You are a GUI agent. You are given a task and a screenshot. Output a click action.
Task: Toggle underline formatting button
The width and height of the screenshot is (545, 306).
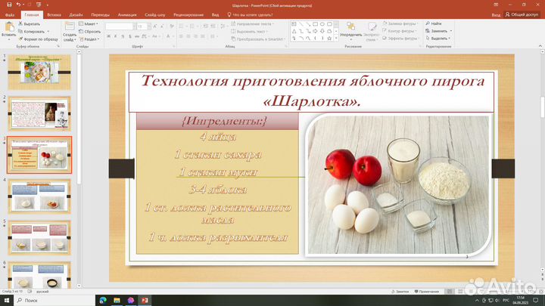tap(123, 36)
